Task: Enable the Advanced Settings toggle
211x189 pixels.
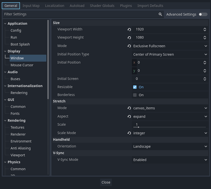Action: tap(203, 14)
